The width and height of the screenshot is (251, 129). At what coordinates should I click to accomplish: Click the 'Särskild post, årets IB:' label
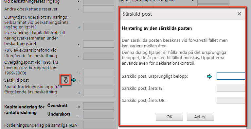[x=143, y=89]
